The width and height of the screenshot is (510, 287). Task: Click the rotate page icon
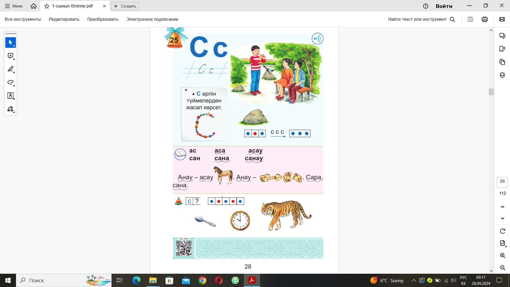pos(502,231)
